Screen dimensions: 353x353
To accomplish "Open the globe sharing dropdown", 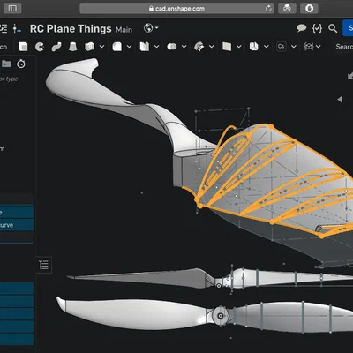I will 151,28.
